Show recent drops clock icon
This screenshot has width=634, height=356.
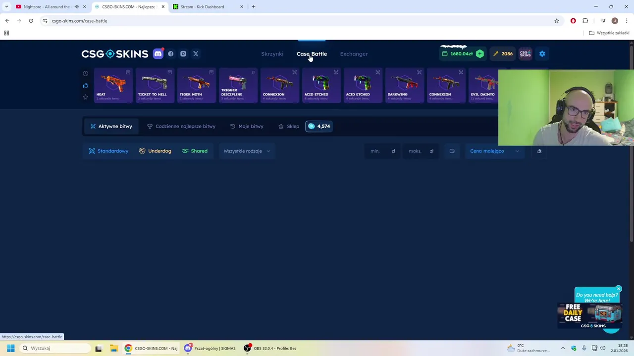tap(85, 74)
